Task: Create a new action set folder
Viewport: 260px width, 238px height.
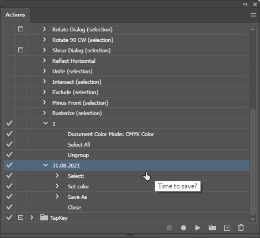Action: [x=212, y=228]
